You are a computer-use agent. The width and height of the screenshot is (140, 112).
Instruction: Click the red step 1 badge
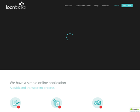click(x=18, y=107)
